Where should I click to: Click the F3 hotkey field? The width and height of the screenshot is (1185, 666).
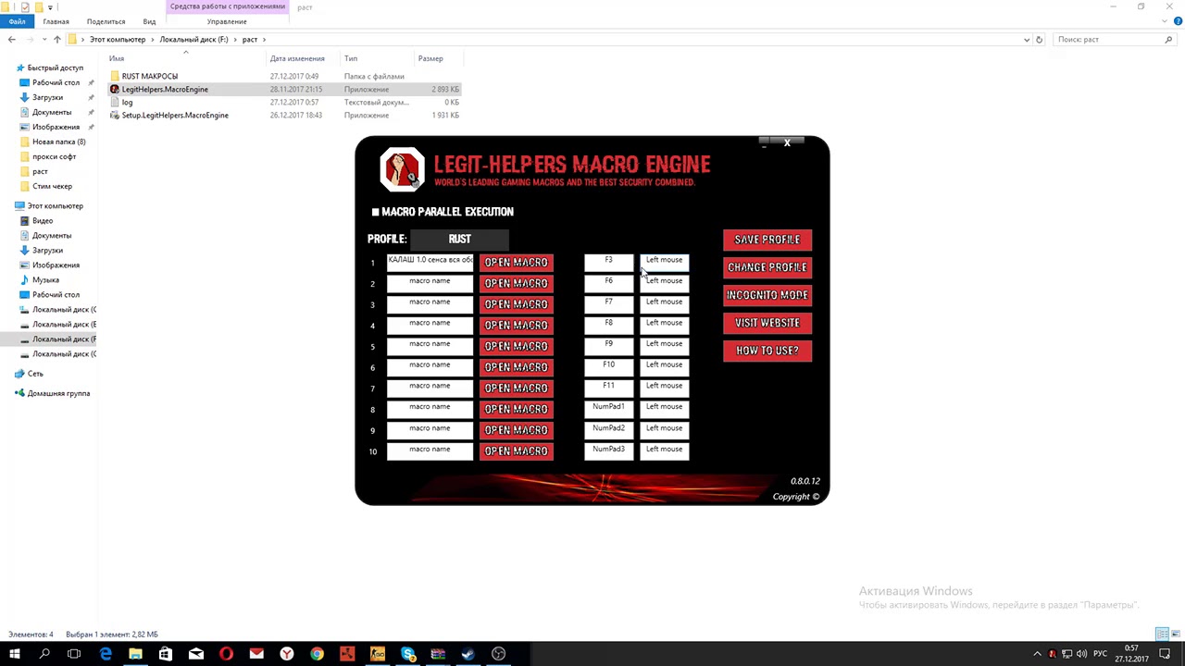(608, 262)
